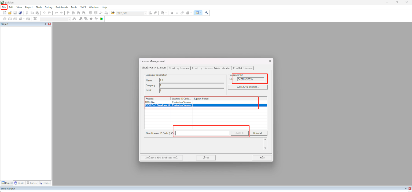Click the New file toolbar icon
Image resolution: width=412 pixels, height=192 pixels.
[x=5, y=13]
